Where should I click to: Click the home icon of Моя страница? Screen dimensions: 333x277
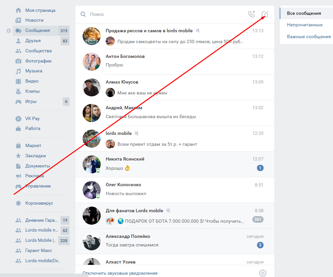[18, 10]
